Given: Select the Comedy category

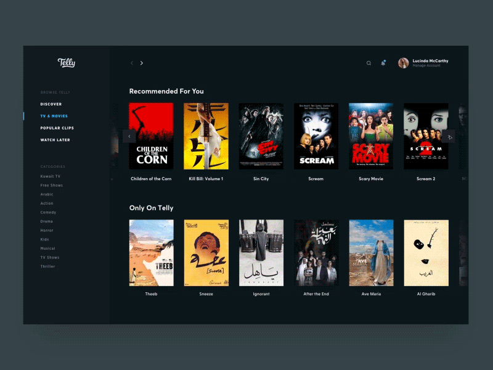Looking at the screenshot, I should coord(48,212).
